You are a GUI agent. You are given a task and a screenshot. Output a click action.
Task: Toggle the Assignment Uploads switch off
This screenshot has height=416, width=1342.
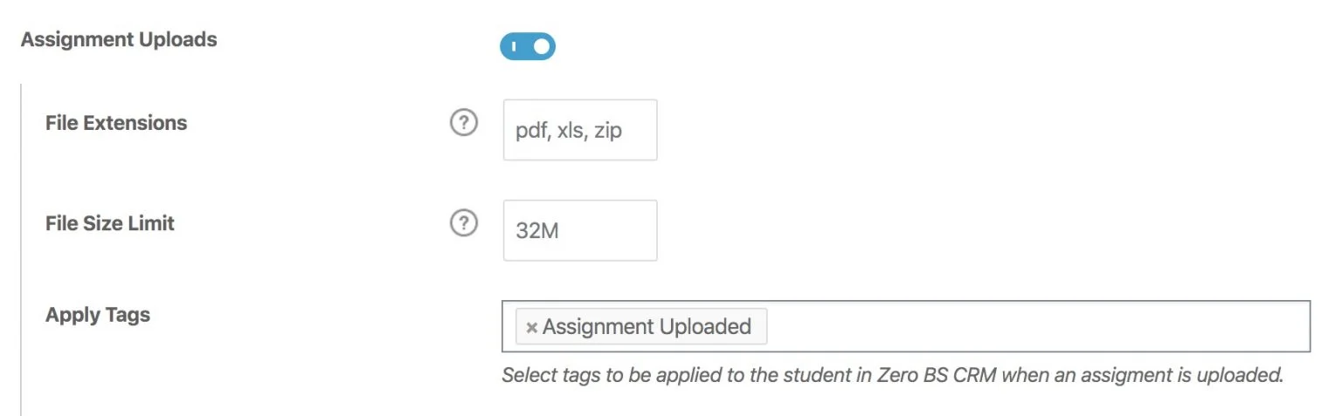click(528, 46)
